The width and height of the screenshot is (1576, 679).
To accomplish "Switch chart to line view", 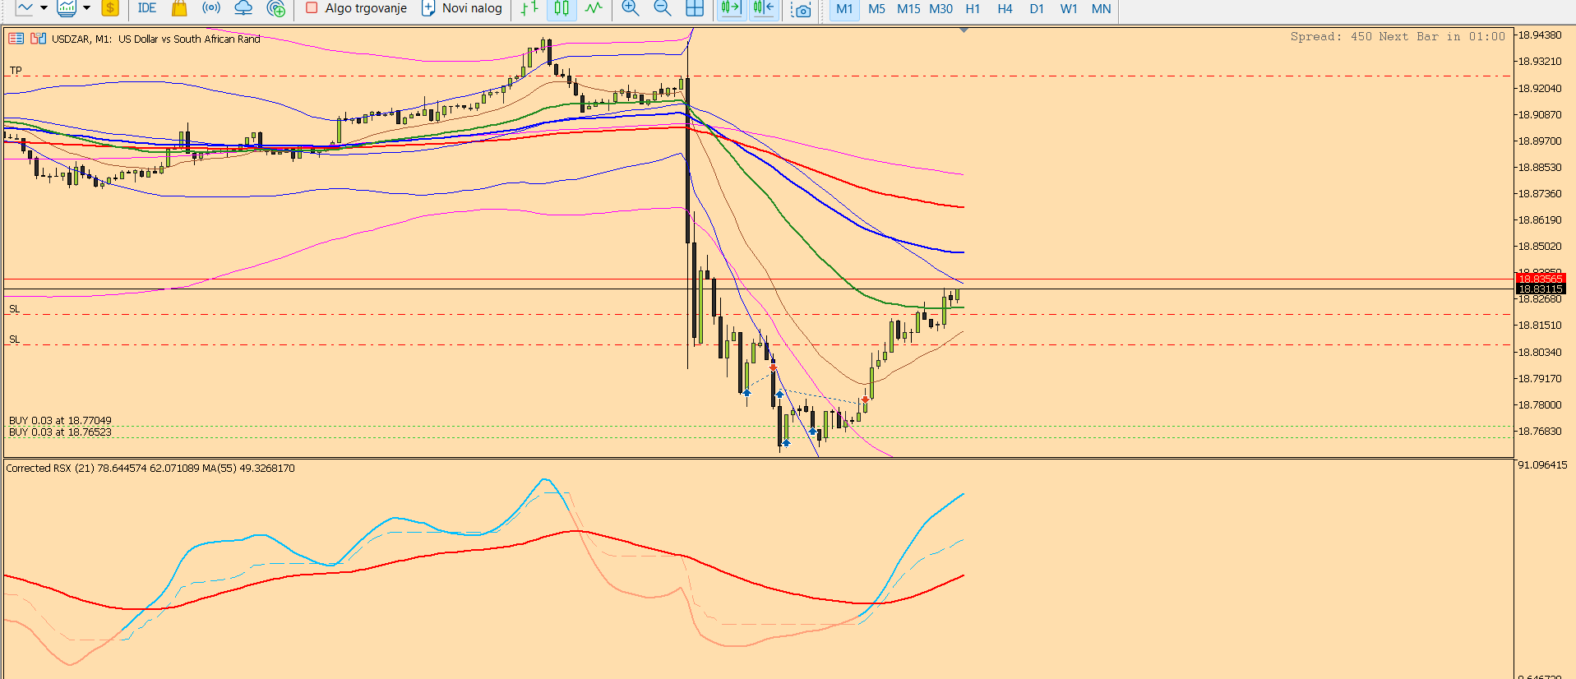I will pos(594,8).
